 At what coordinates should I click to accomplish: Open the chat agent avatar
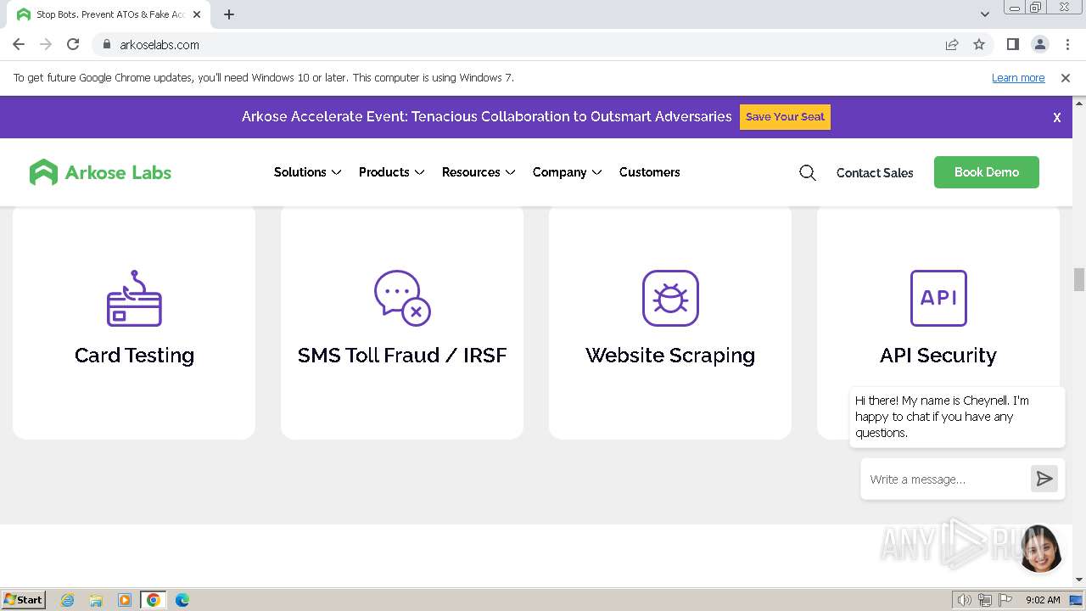(x=1040, y=548)
